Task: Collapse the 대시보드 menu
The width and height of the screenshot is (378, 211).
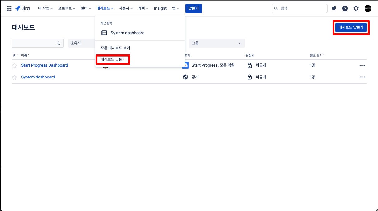Action: (x=105, y=8)
